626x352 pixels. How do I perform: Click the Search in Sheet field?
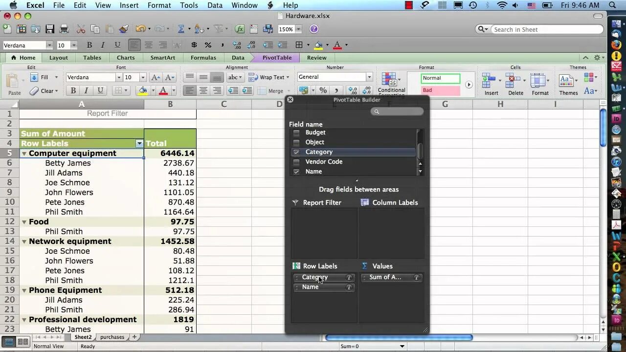548,29
